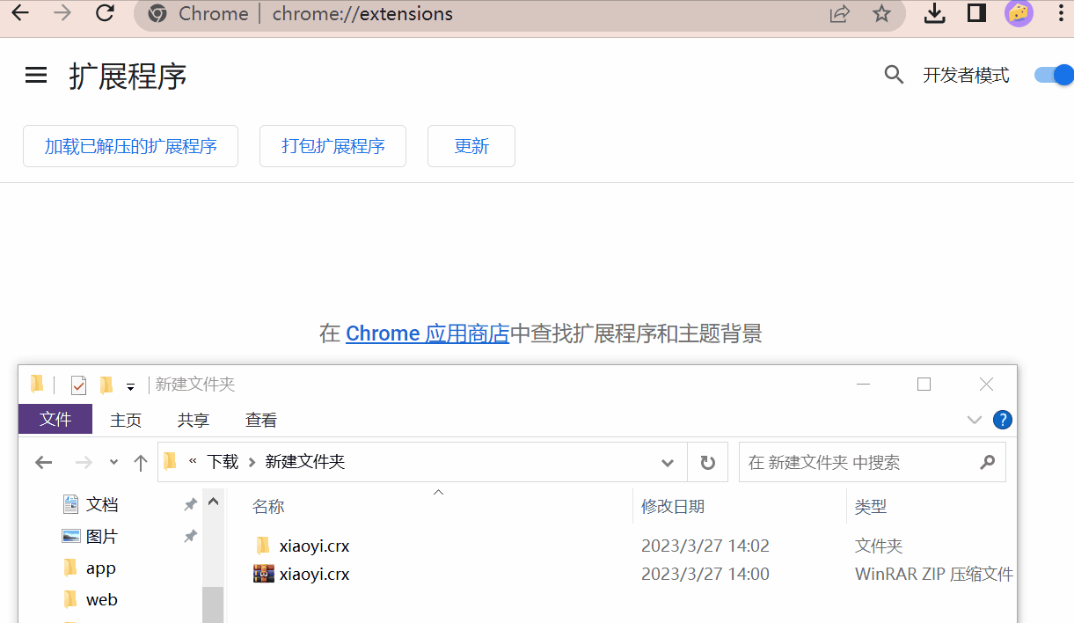Open the 文件 menu tab
The height and width of the screenshot is (623, 1074).
coord(55,420)
